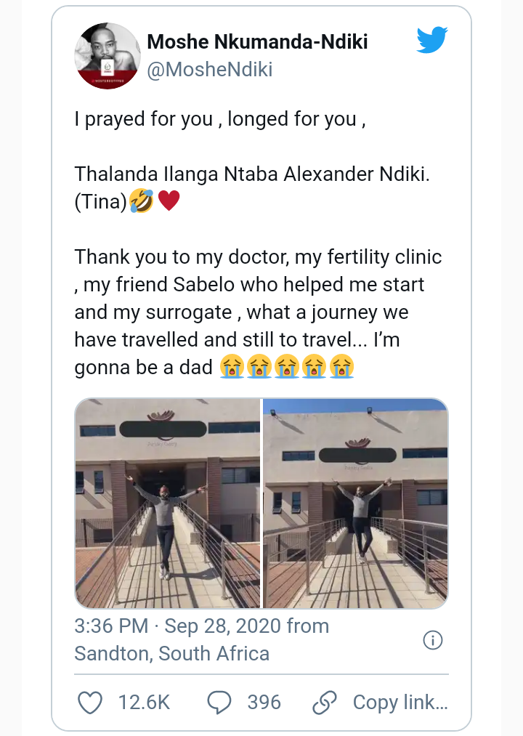523x736 pixels.
Task: Click the "I prayed for you" text line
Action: [x=219, y=119]
